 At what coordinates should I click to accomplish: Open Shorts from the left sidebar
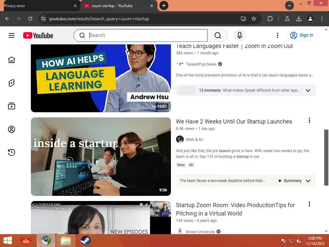(x=12, y=83)
